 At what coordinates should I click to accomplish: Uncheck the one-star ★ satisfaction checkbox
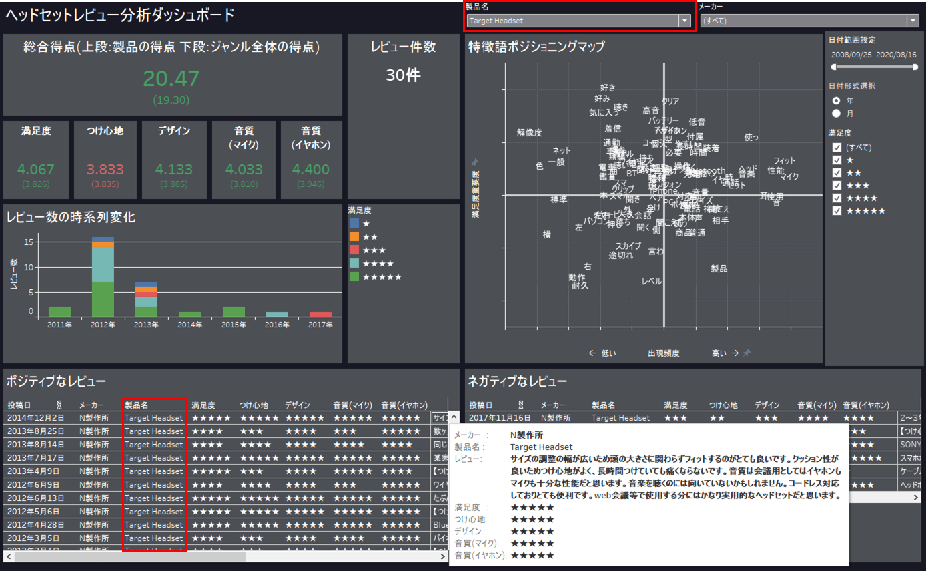(837, 160)
